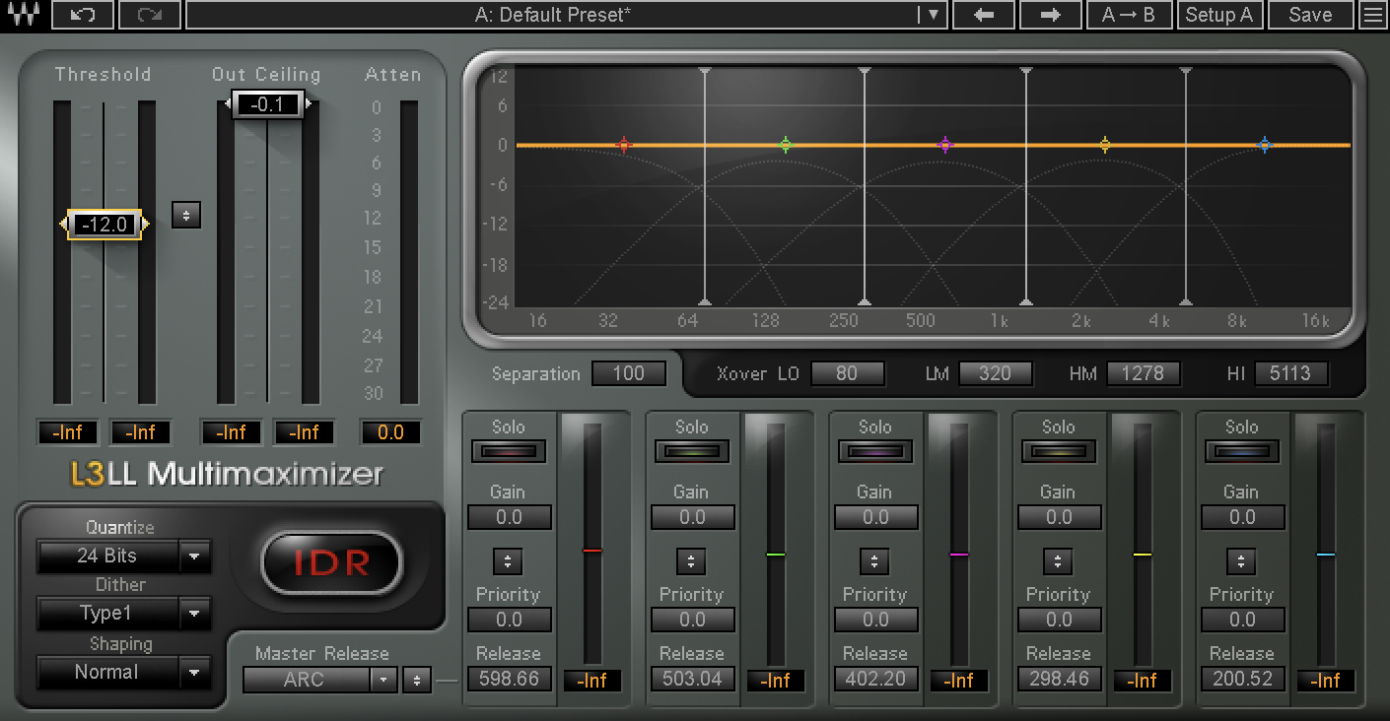Click the 5113 Hz crossover line in graph
Screen dimensions: 1390x721
(1186, 187)
